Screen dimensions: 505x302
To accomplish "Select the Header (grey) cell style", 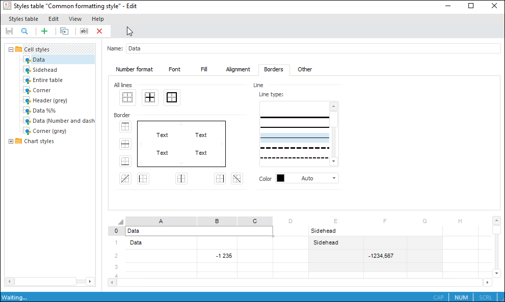I will (x=50, y=100).
